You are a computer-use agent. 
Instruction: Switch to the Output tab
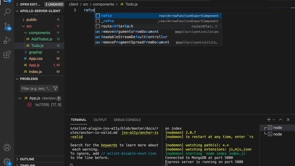[100, 120]
